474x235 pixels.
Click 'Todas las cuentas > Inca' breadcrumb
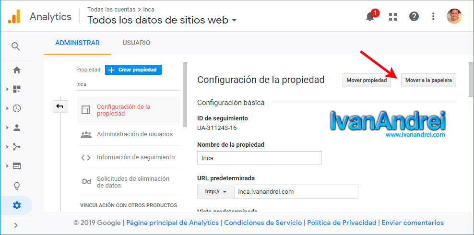pos(120,10)
